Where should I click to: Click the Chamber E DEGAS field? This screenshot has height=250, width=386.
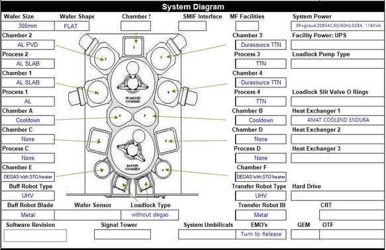[x=28, y=177]
